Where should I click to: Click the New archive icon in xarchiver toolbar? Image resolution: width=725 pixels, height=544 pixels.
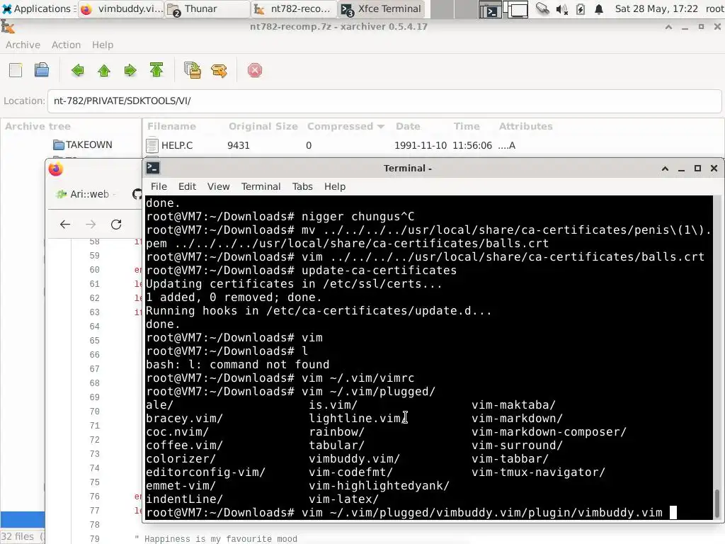click(16, 70)
